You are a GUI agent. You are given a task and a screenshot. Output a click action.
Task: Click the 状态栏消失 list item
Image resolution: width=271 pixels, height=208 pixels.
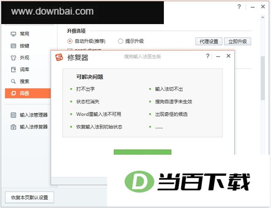[x=88, y=101]
